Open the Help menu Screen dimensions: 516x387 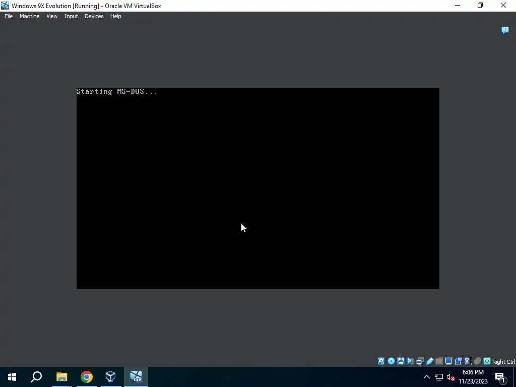click(x=115, y=16)
